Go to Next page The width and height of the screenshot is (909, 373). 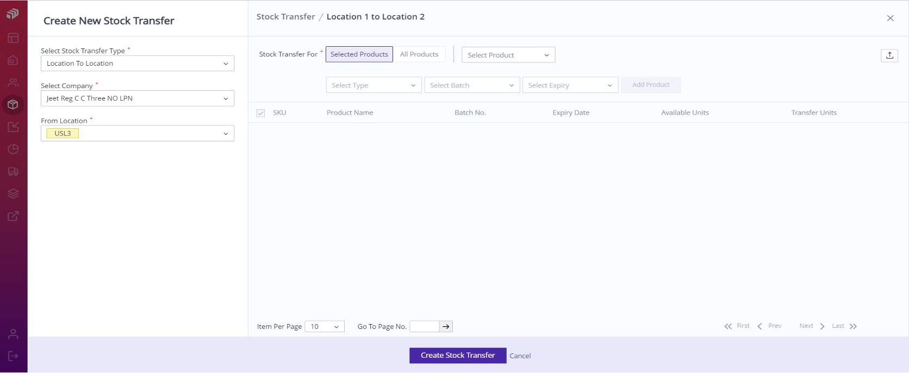pos(812,326)
